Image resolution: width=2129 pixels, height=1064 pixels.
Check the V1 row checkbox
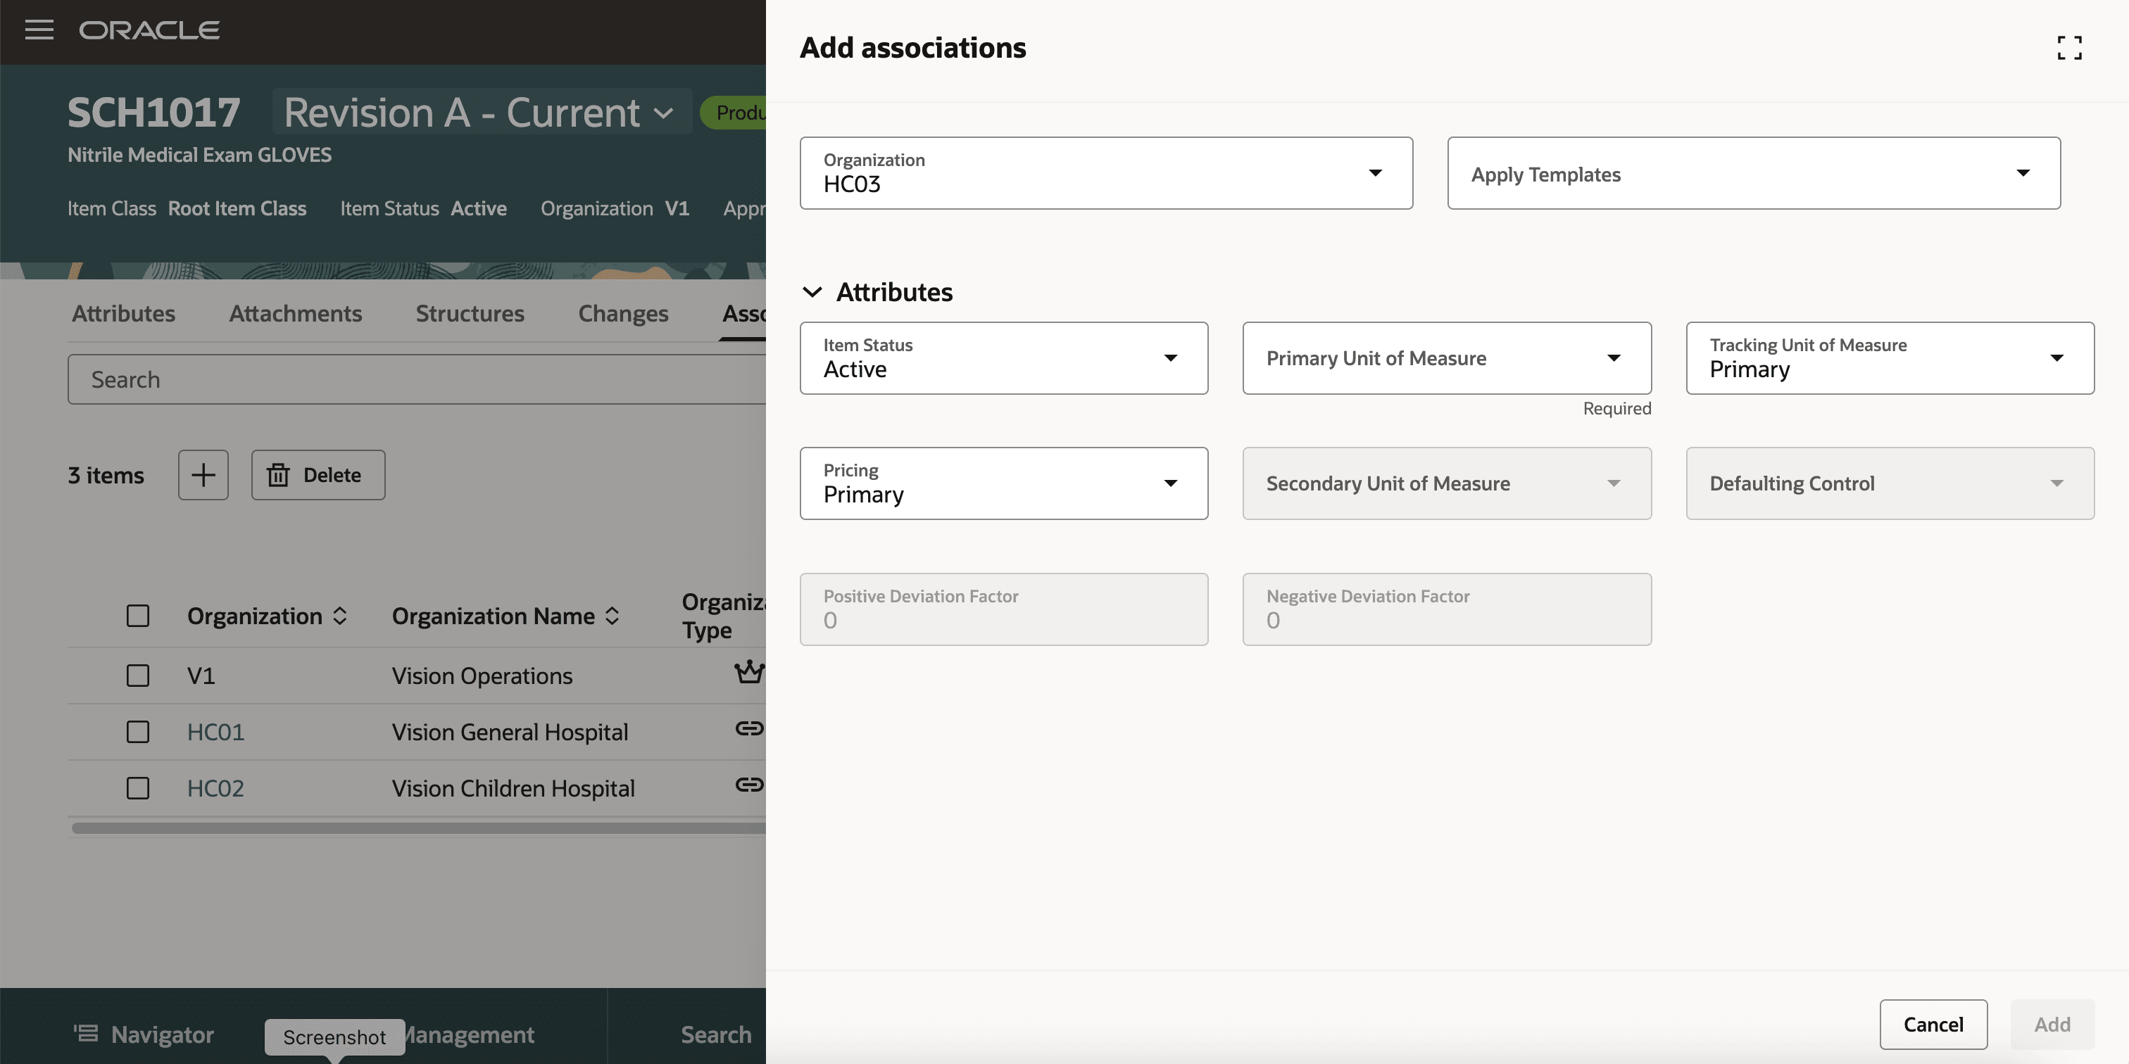tap(138, 676)
